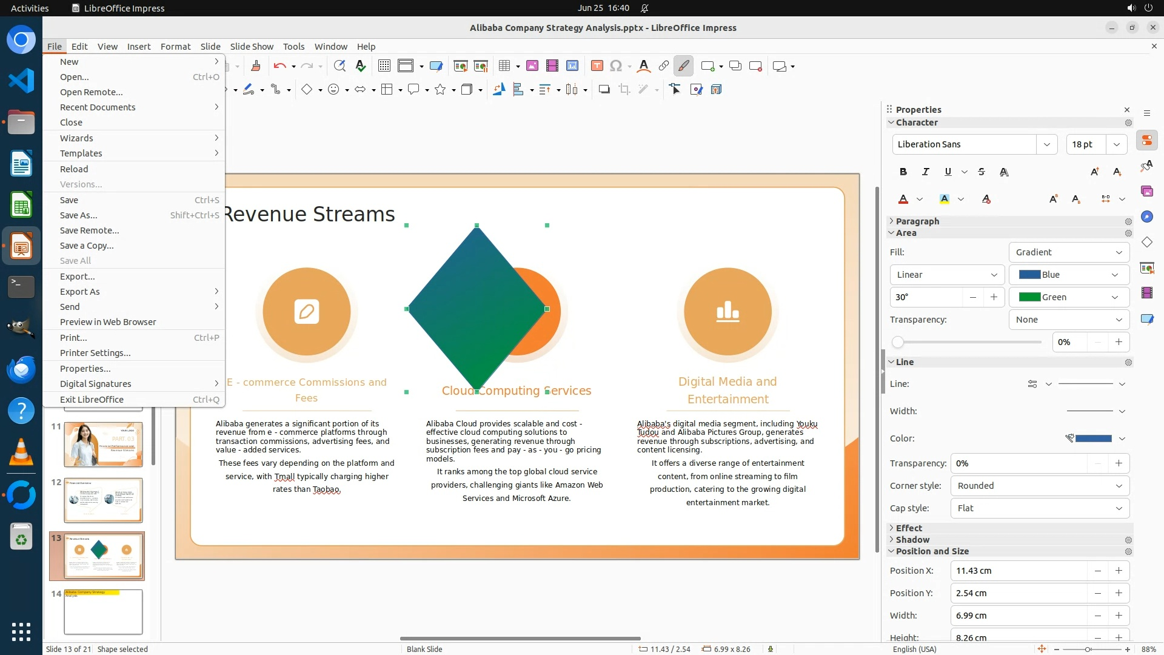This screenshot has height=655, width=1164.
Task: Toggle the Display Grid icon
Action: (384, 65)
